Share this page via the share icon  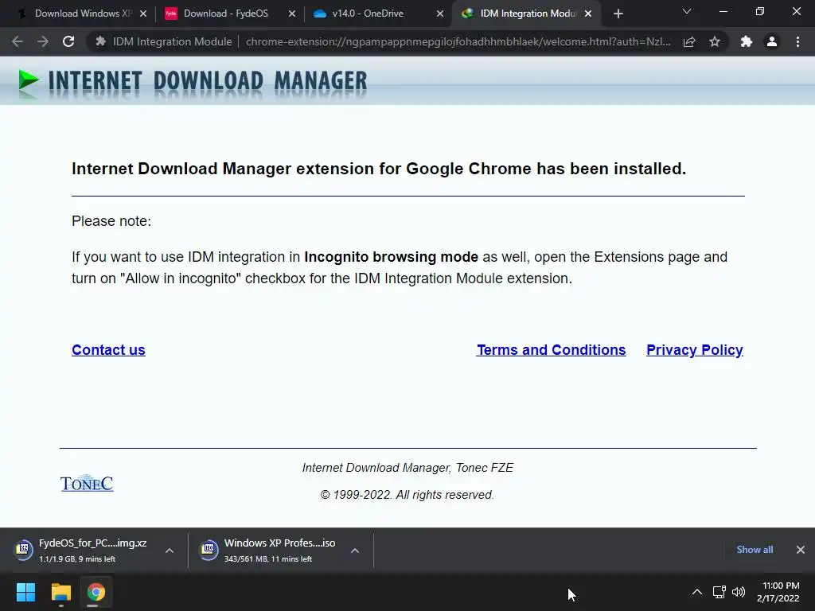tap(689, 41)
